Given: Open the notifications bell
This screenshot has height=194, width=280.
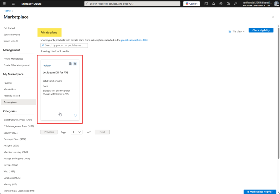Looking at the screenshot, I should pos(214,4).
